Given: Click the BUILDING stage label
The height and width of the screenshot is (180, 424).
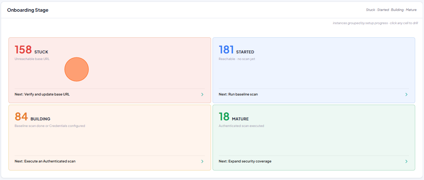Looking at the screenshot, I should point(40,119).
